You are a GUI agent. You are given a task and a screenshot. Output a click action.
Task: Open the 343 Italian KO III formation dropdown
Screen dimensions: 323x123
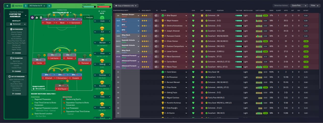(62, 12)
